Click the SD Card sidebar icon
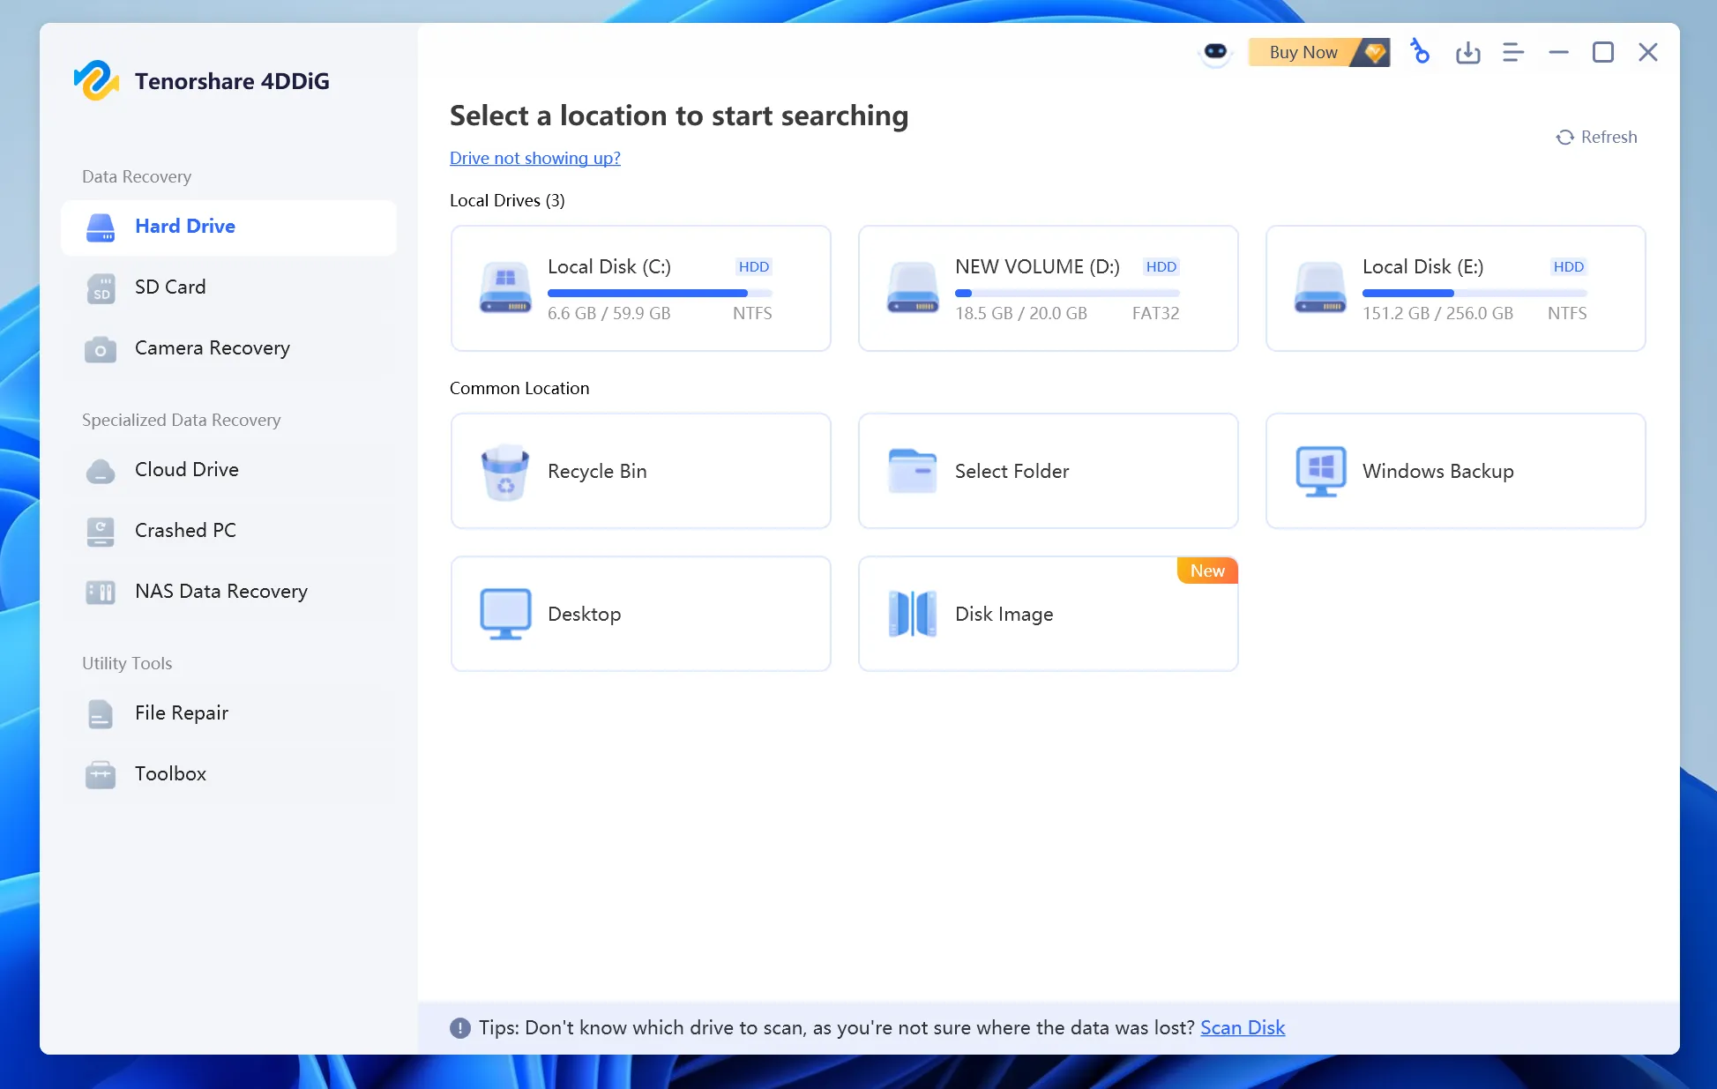This screenshot has height=1089, width=1717. point(101,288)
